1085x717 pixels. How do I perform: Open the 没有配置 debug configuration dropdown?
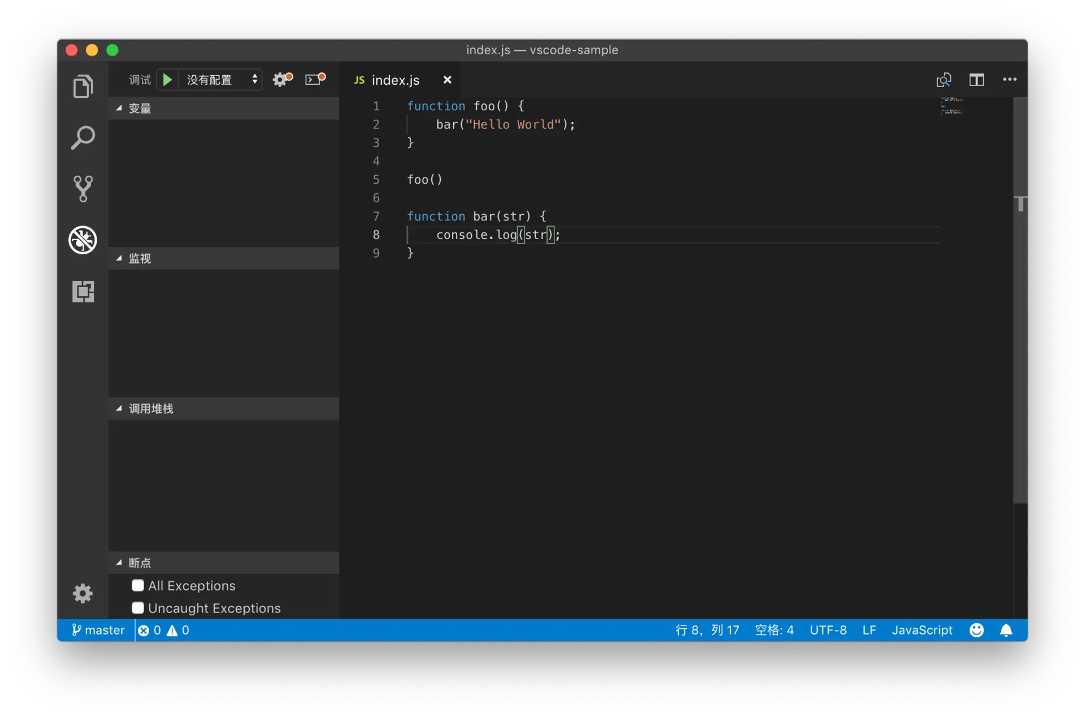pyautogui.click(x=222, y=80)
